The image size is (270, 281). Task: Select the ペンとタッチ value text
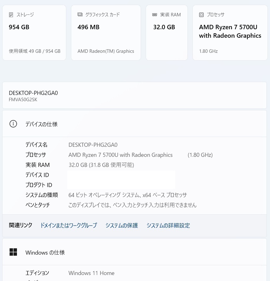point(132,205)
